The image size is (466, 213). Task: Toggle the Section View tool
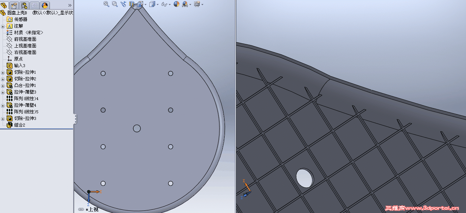pos(131,4)
